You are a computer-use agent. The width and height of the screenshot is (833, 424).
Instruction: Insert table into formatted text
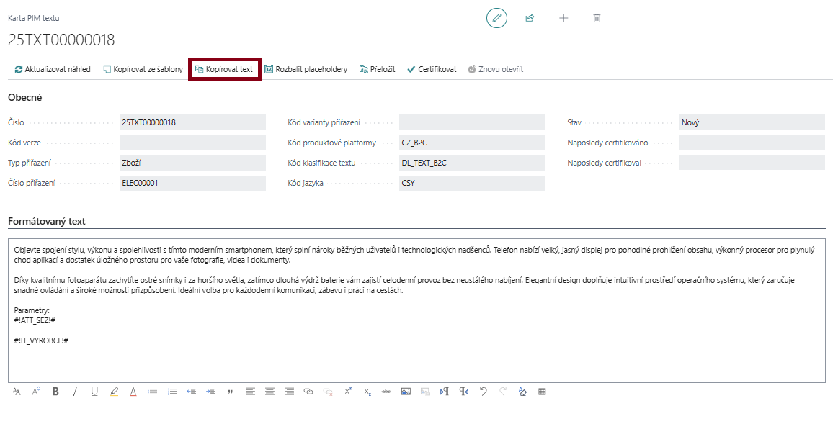[542, 392]
